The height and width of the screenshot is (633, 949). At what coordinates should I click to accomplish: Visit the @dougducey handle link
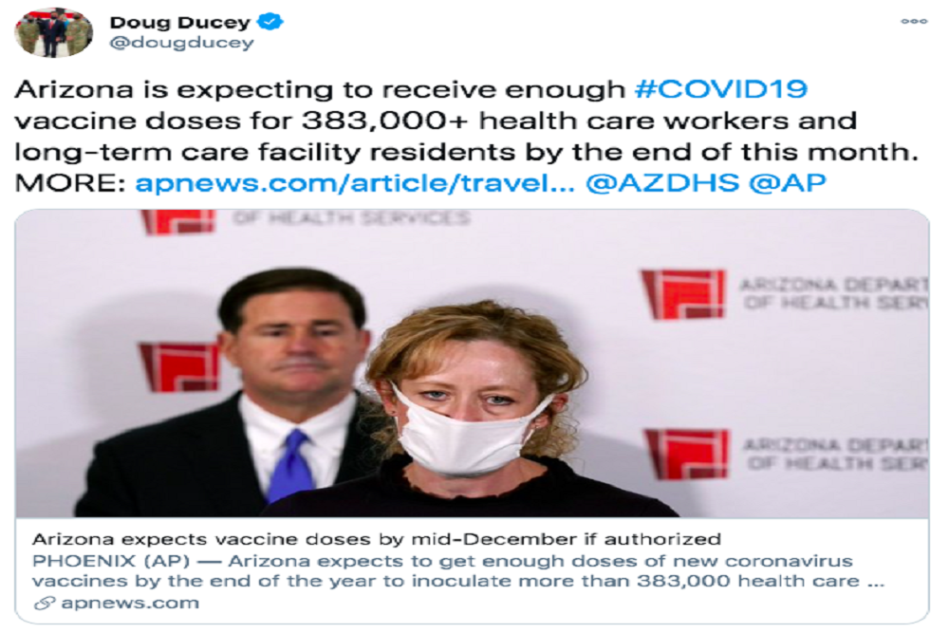(x=181, y=43)
